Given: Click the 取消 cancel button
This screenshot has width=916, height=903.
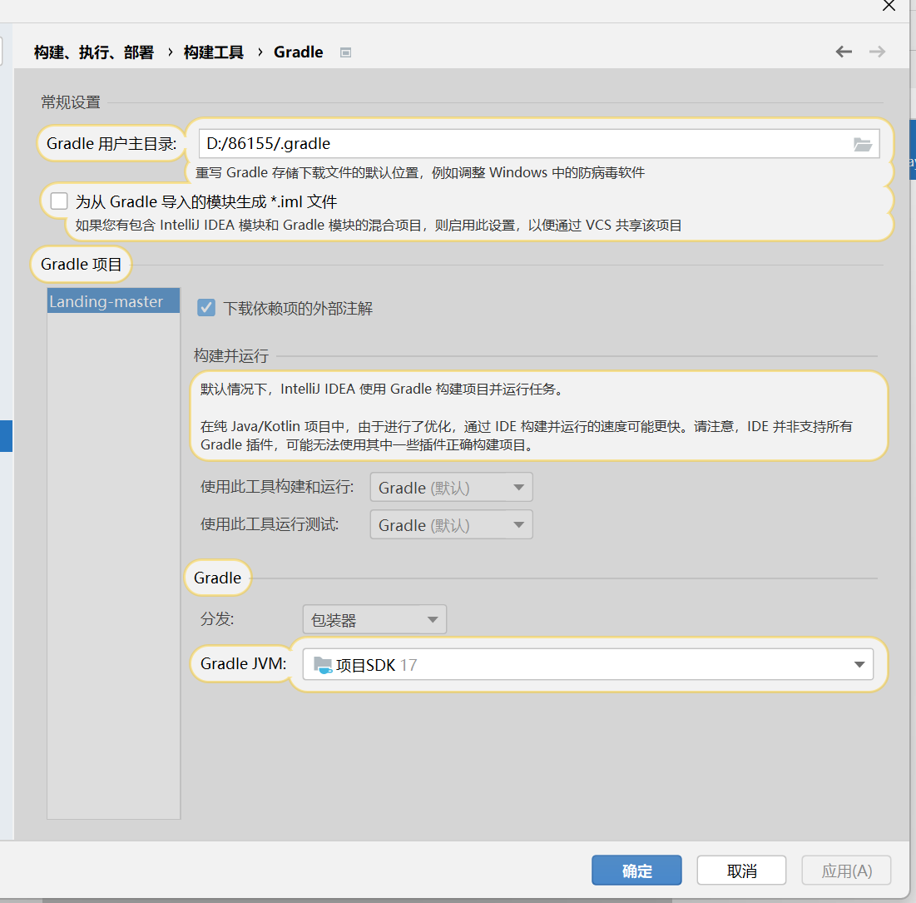Looking at the screenshot, I should click(741, 871).
